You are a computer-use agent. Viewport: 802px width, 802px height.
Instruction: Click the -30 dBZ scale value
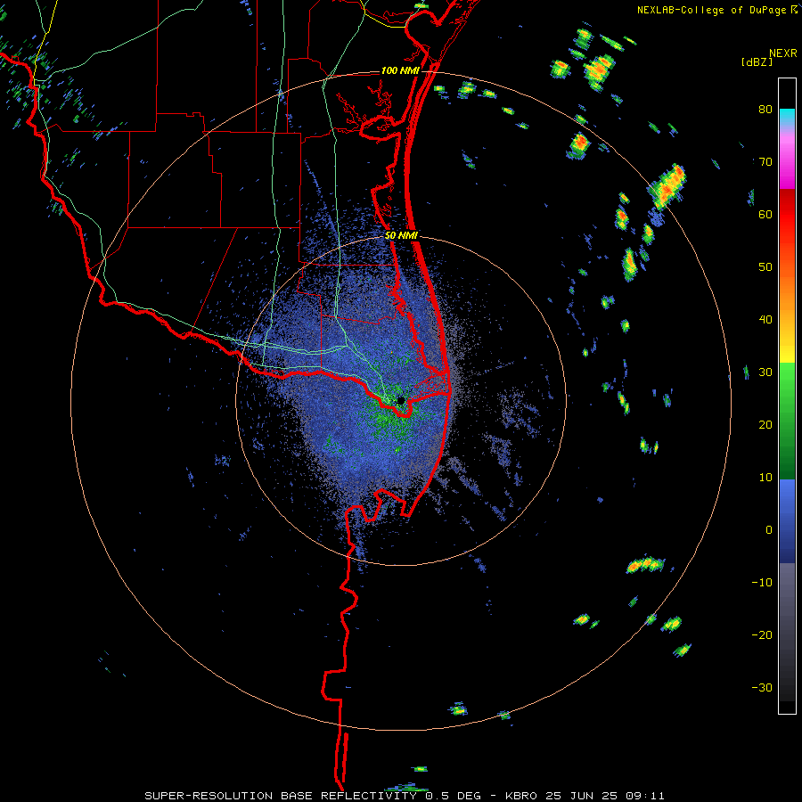(762, 688)
